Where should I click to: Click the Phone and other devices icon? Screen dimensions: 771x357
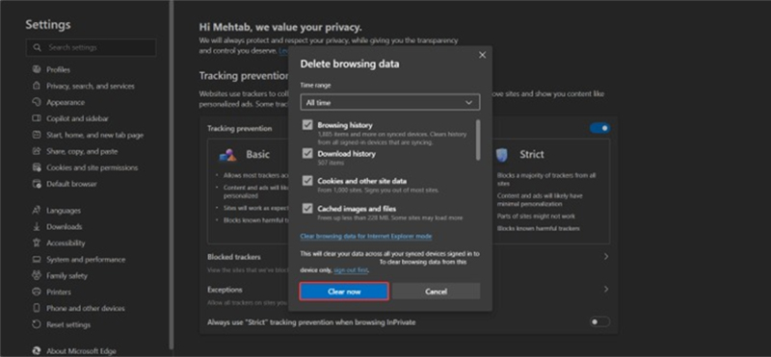(37, 308)
